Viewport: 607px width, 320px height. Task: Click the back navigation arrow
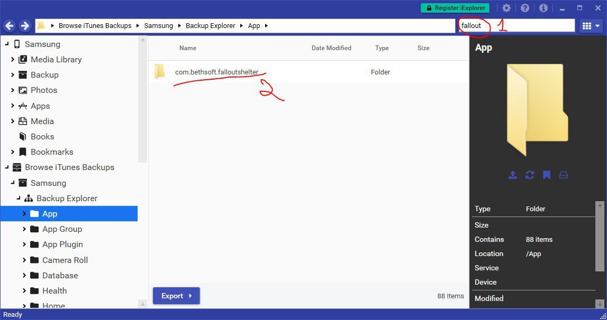click(9, 25)
